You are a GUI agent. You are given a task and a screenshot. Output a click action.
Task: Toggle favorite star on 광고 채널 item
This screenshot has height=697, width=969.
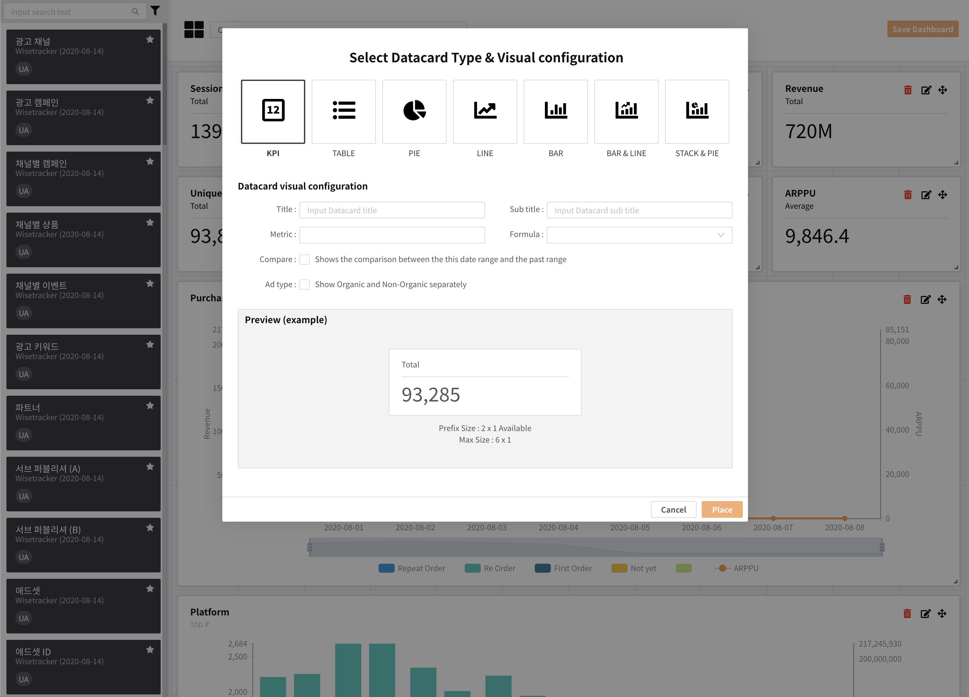[150, 40]
